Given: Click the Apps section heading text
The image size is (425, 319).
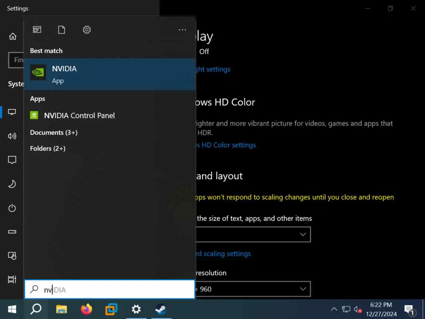Looking at the screenshot, I should (x=38, y=99).
